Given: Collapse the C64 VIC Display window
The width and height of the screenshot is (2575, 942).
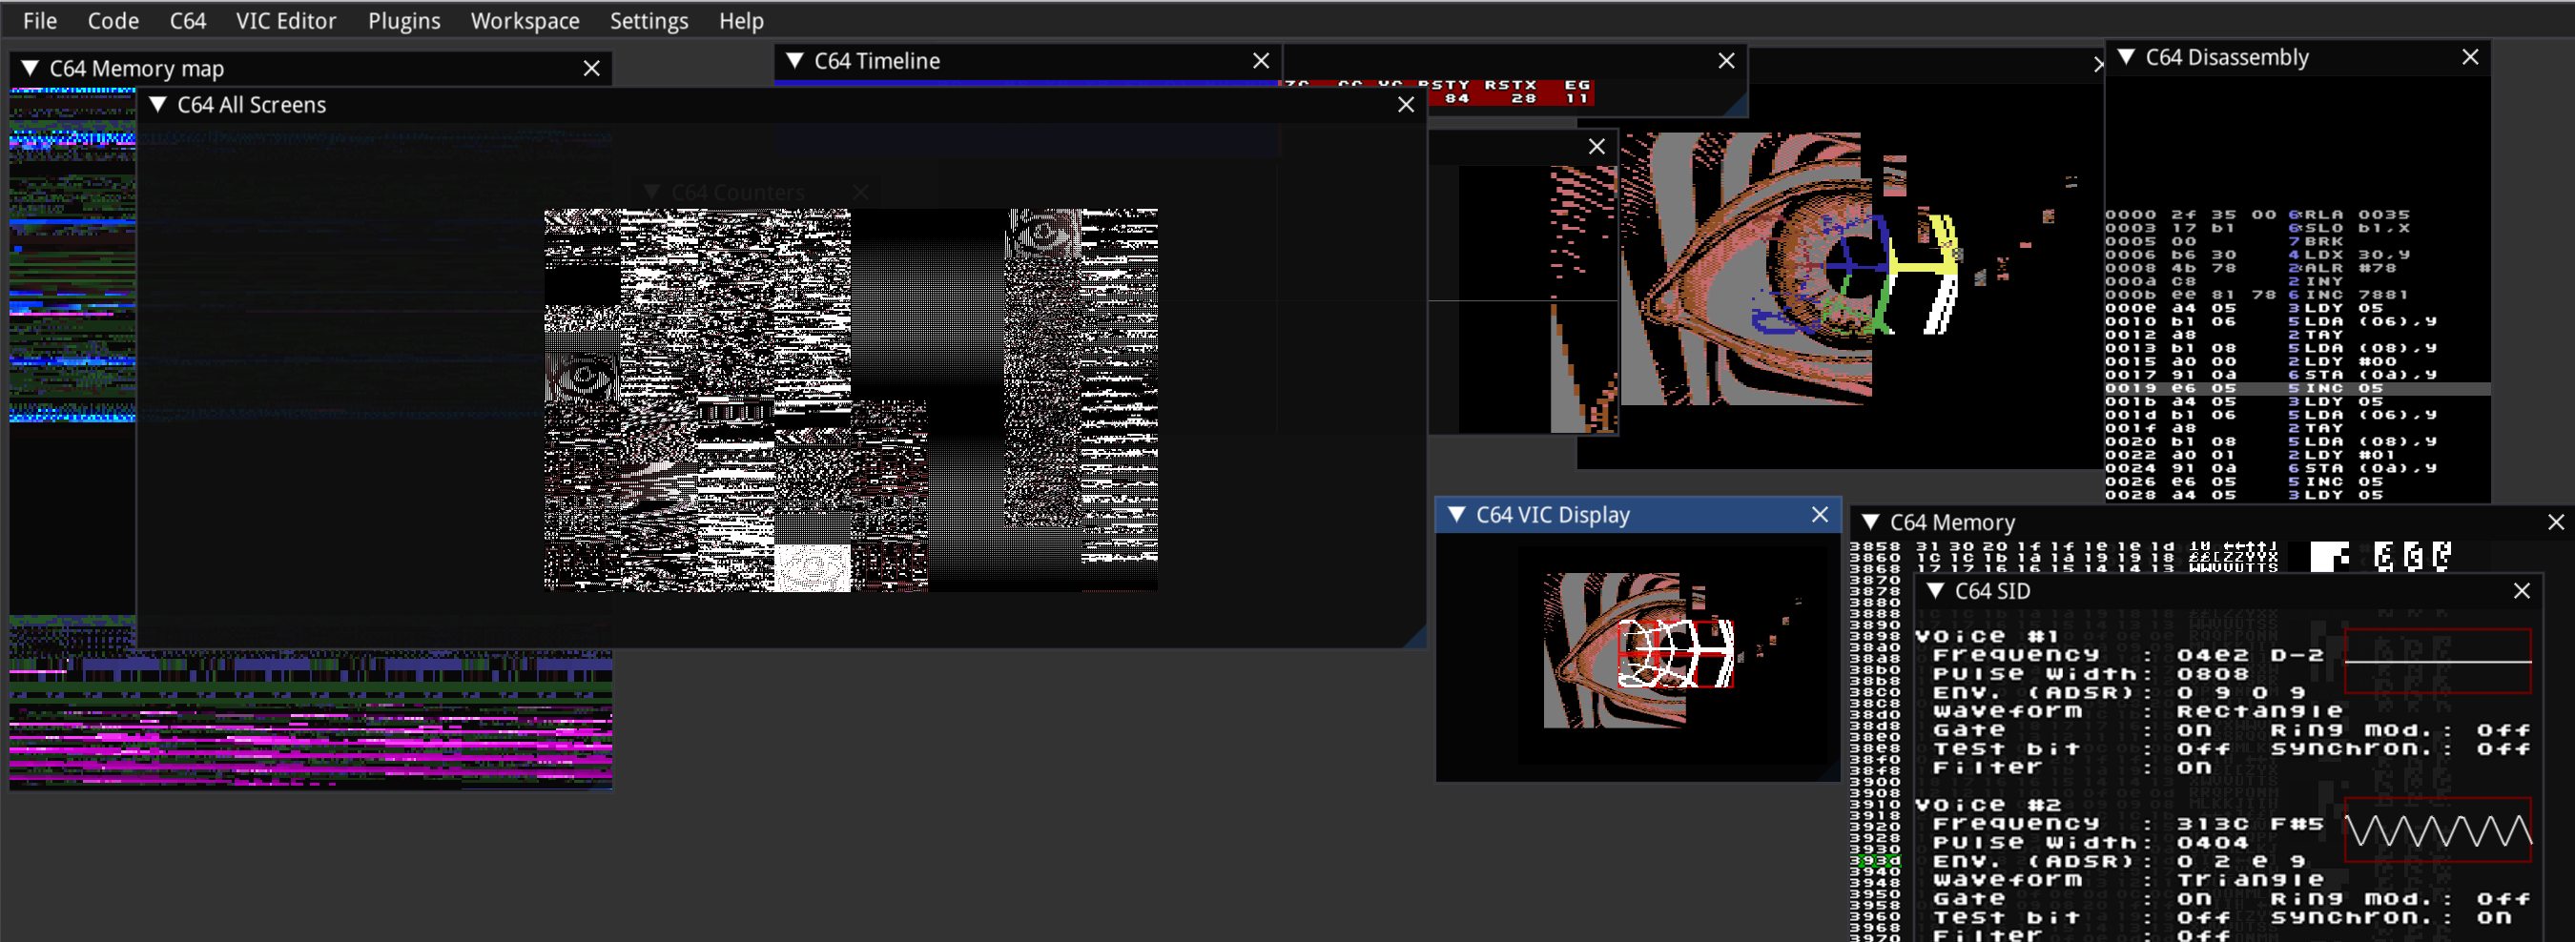Looking at the screenshot, I should pos(1456,515).
